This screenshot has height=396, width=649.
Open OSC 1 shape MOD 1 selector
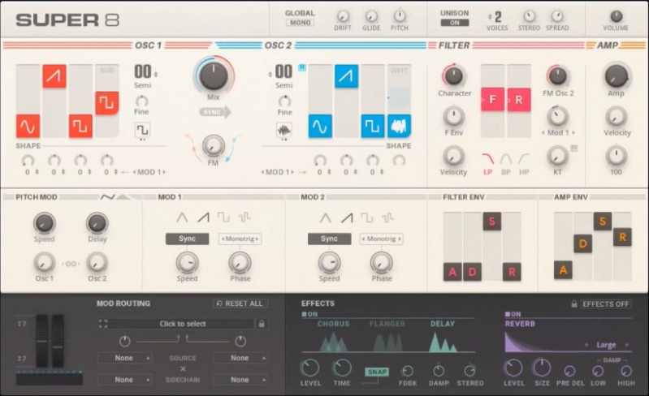[149, 172]
